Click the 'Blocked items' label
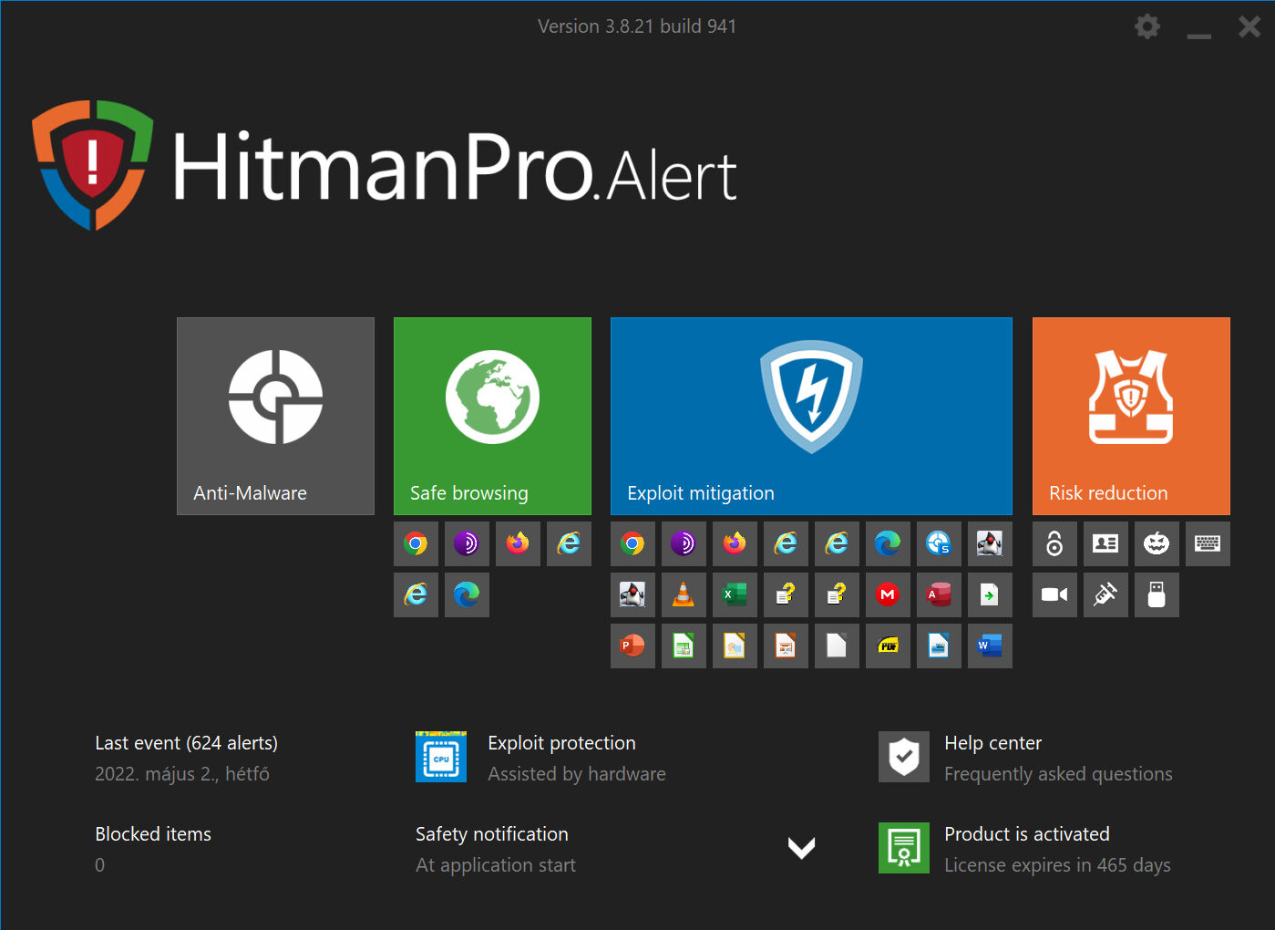The width and height of the screenshot is (1275, 930). coord(153,834)
